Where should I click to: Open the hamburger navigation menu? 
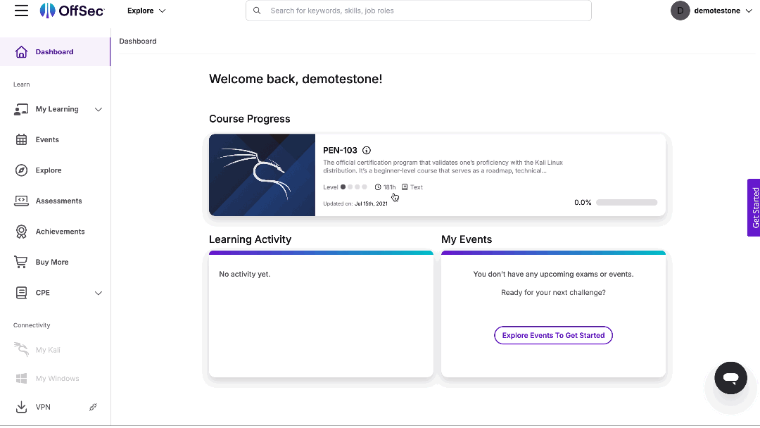21,11
